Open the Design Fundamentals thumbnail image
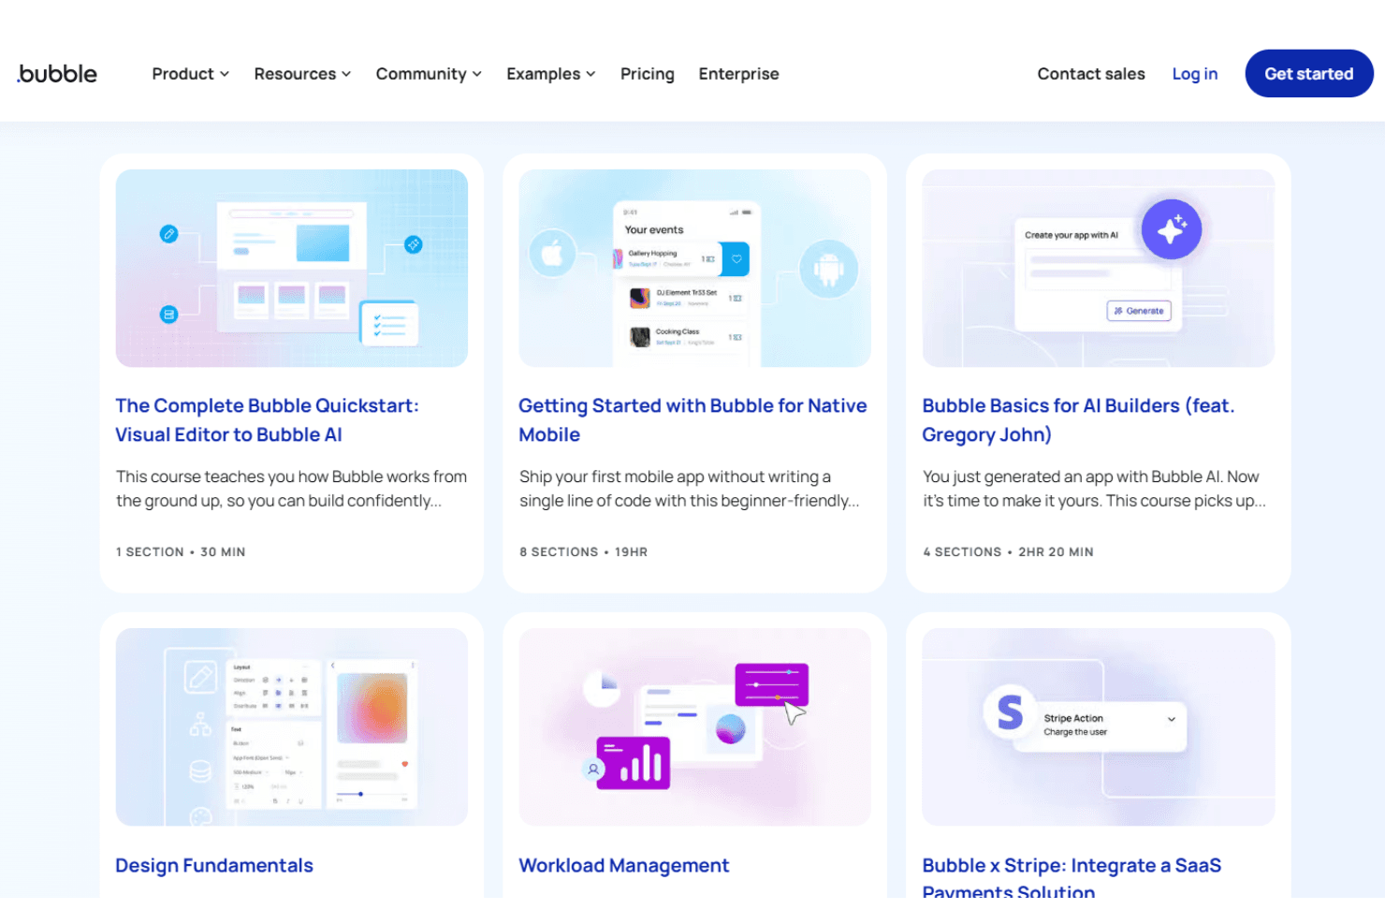Screen dimensions: 1385x924 pos(292,727)
